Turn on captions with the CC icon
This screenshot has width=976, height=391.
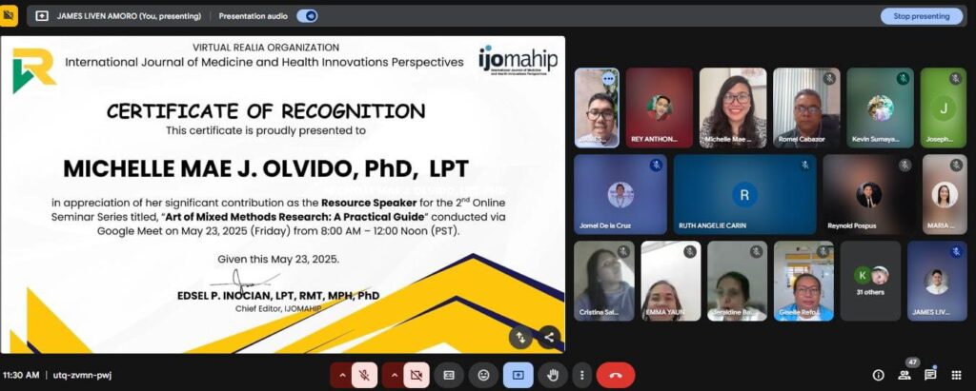click(x=449, y=375)
